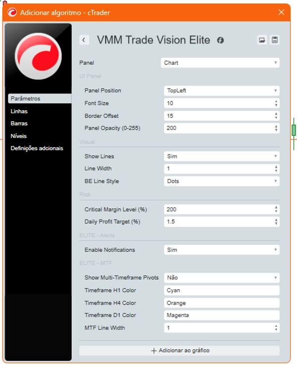Viewport: 297px width, 369px height.
Task: Edit the Timeframe H4 Color field Orange
Action: tap(222, 303)
